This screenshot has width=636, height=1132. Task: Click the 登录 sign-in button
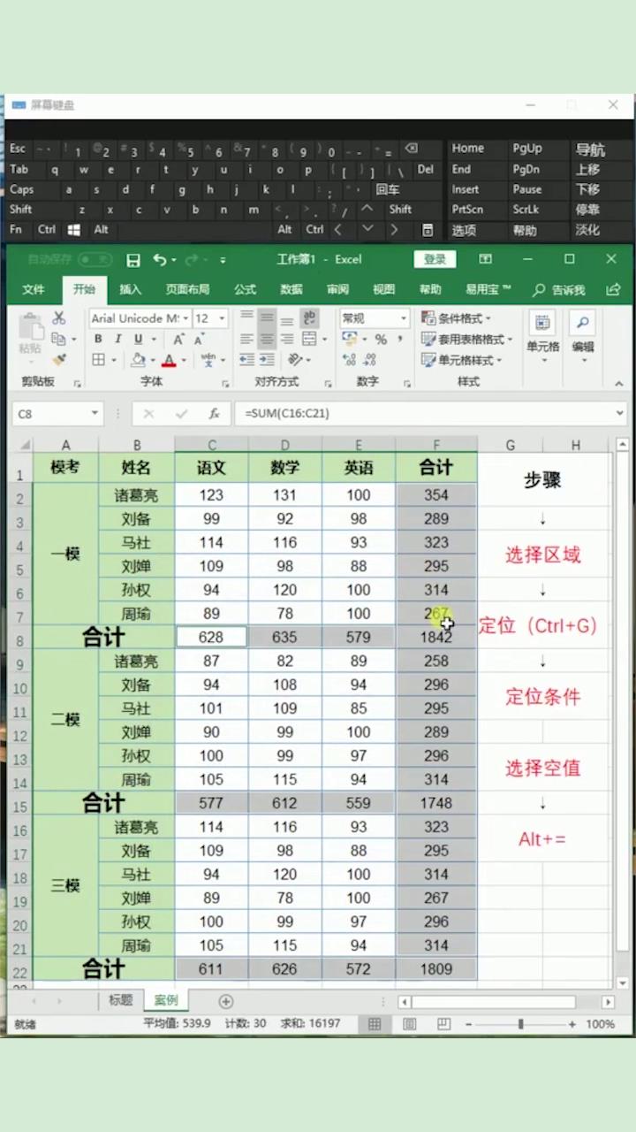point(435,259)
